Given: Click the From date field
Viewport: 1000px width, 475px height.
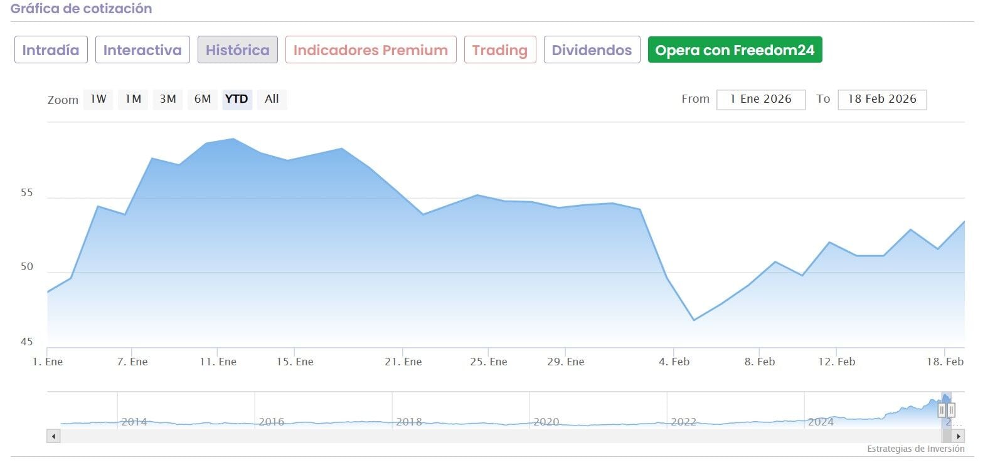Looking at the screenshot, I should 760,100.
